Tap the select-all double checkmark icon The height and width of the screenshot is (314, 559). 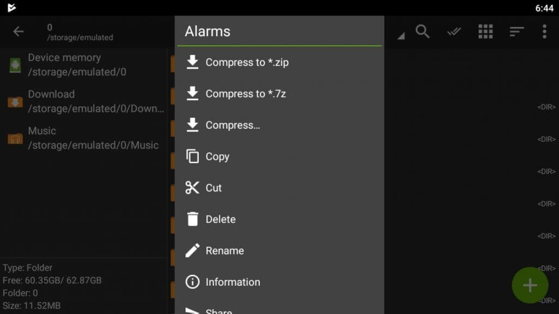454,32
